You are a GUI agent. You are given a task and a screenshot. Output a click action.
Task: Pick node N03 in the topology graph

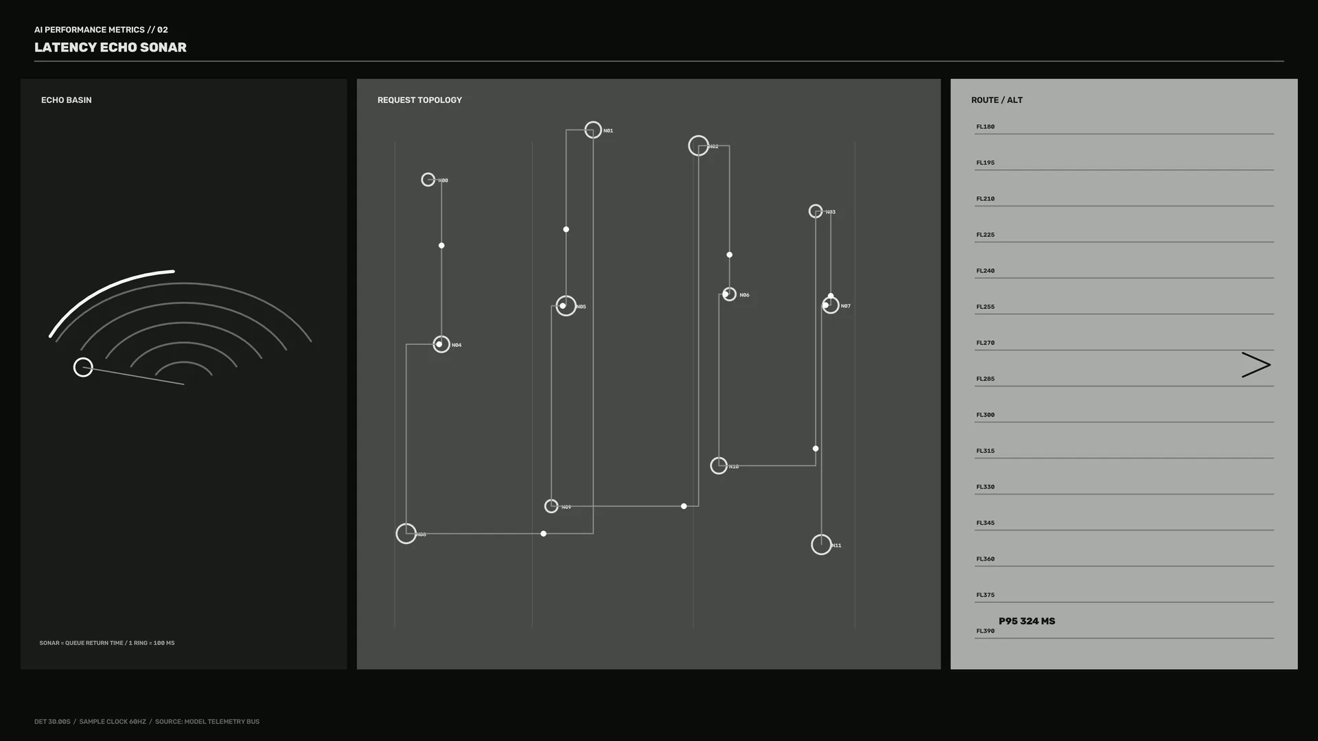[816, 211]
